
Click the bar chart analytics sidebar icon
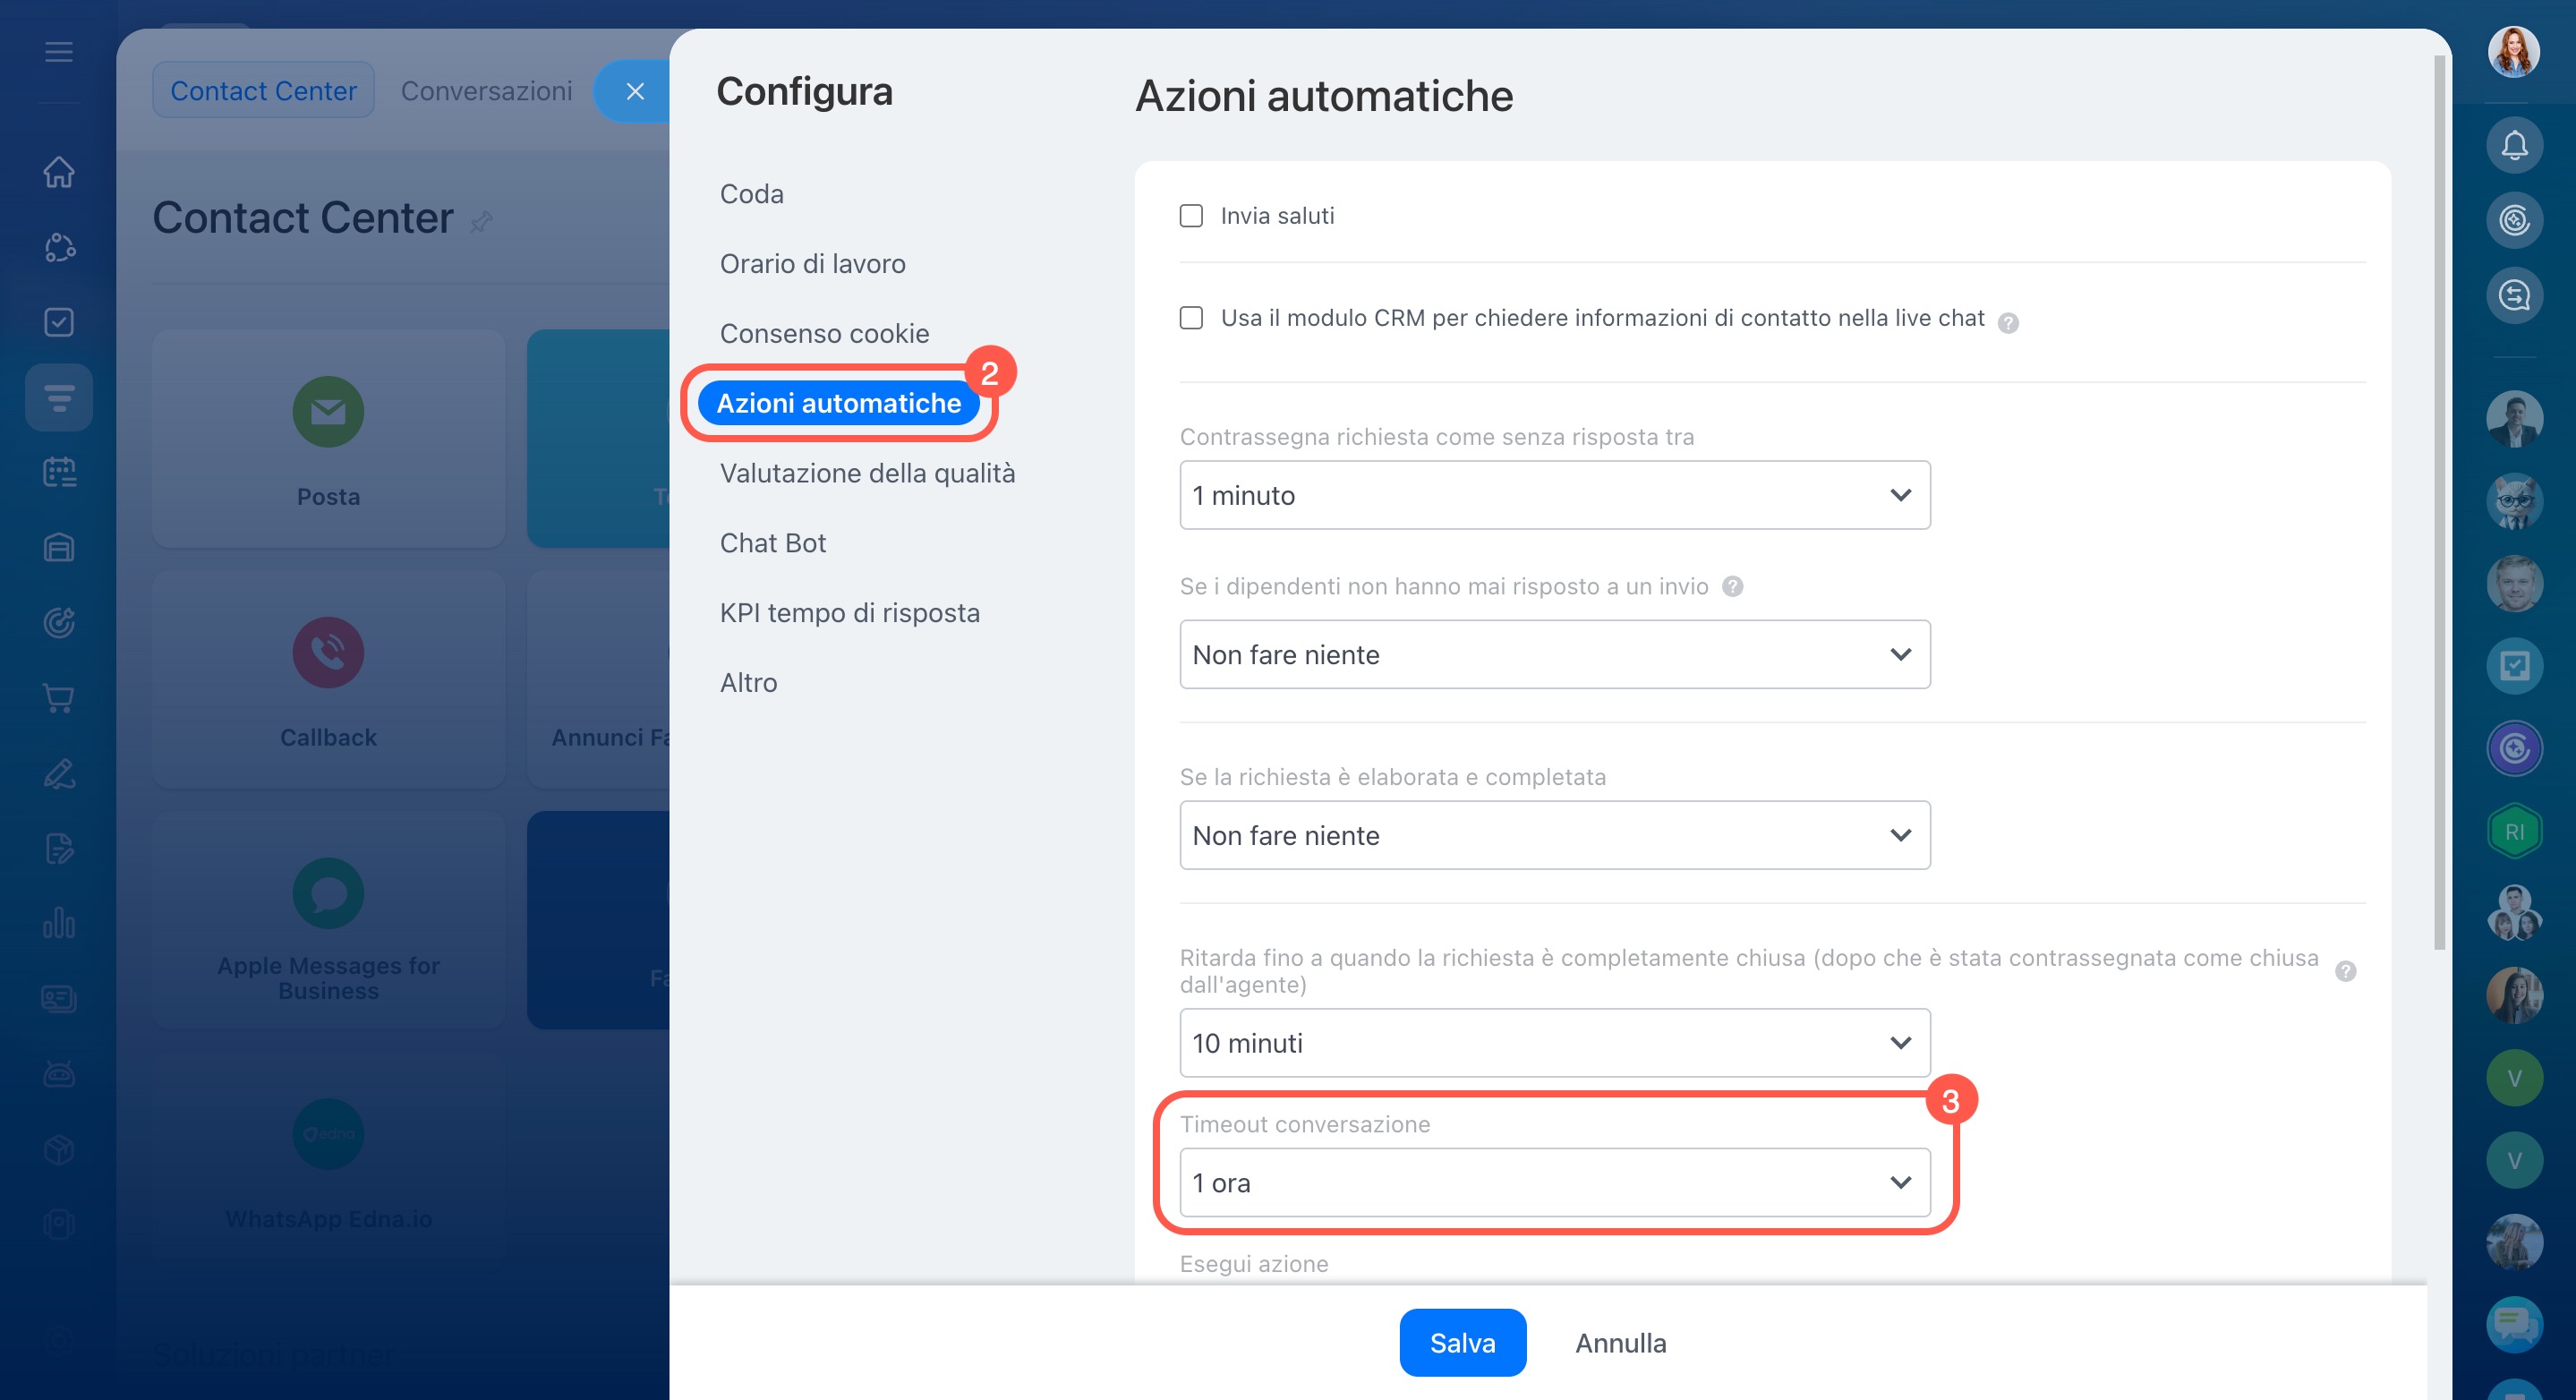click(59, 922)
